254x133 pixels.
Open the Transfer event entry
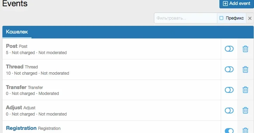112,90
